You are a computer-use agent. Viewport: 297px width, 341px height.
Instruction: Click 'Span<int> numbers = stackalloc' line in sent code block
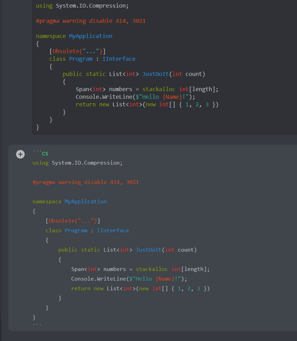point(147,89)
